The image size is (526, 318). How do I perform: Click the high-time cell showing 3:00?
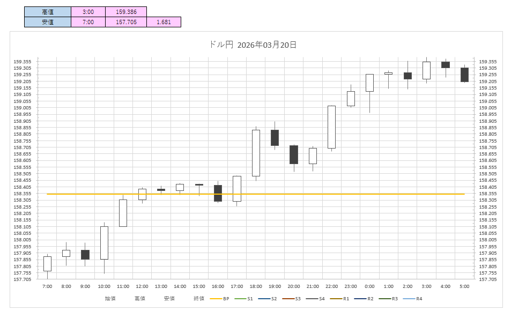[x=88, y=11]
